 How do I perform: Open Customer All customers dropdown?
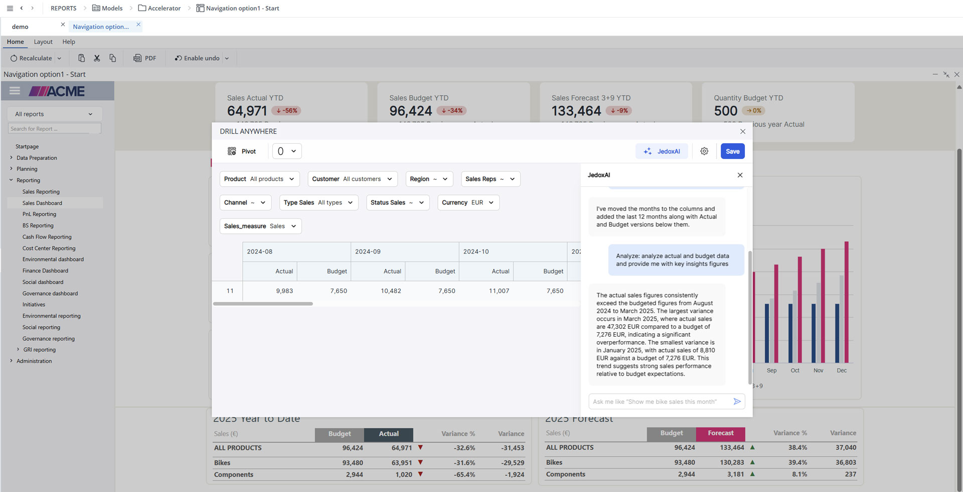click(x=353, y=179)
